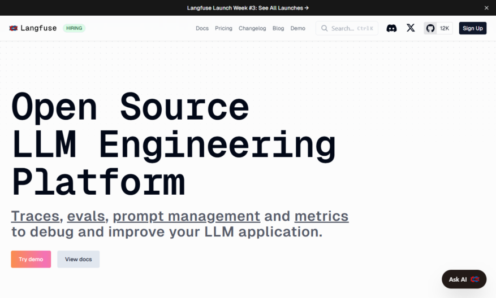The image size is (496, 298).
Task: Click the Sign Up button
Action: tap(473, 28)
